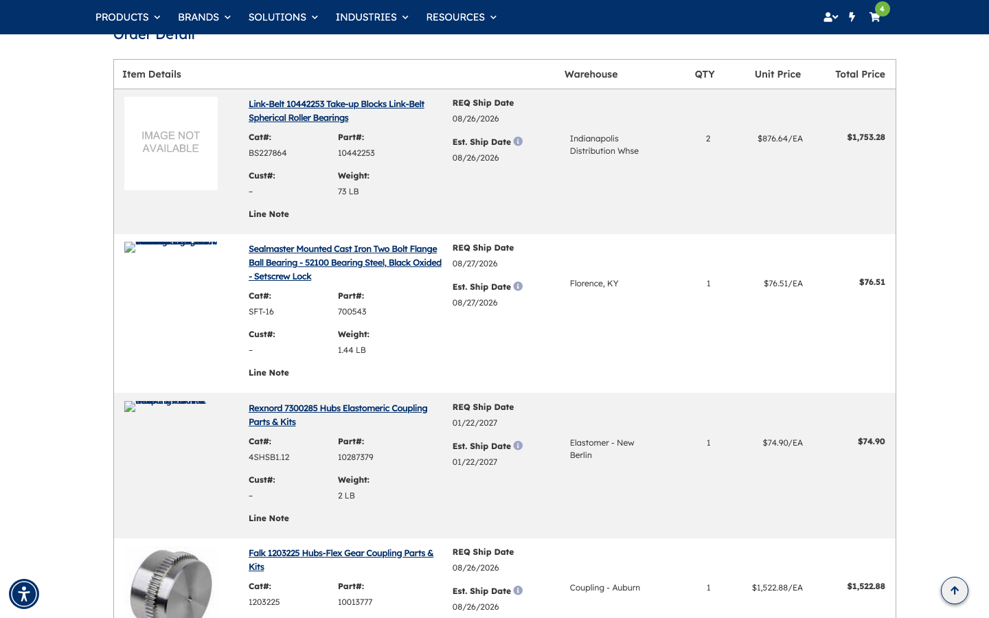Viewport: 989px width, 618px height.
Task: Open the Rexnord 7300285 Hubs Elastomeric Coupling link
Action: pyautogui.click(x=338, y=415)
